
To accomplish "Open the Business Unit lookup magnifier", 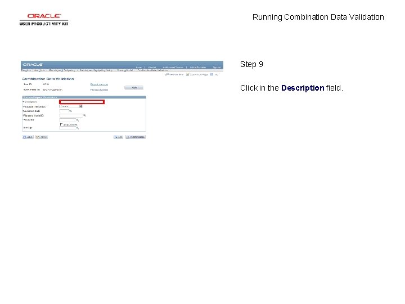I will (70, 111).
